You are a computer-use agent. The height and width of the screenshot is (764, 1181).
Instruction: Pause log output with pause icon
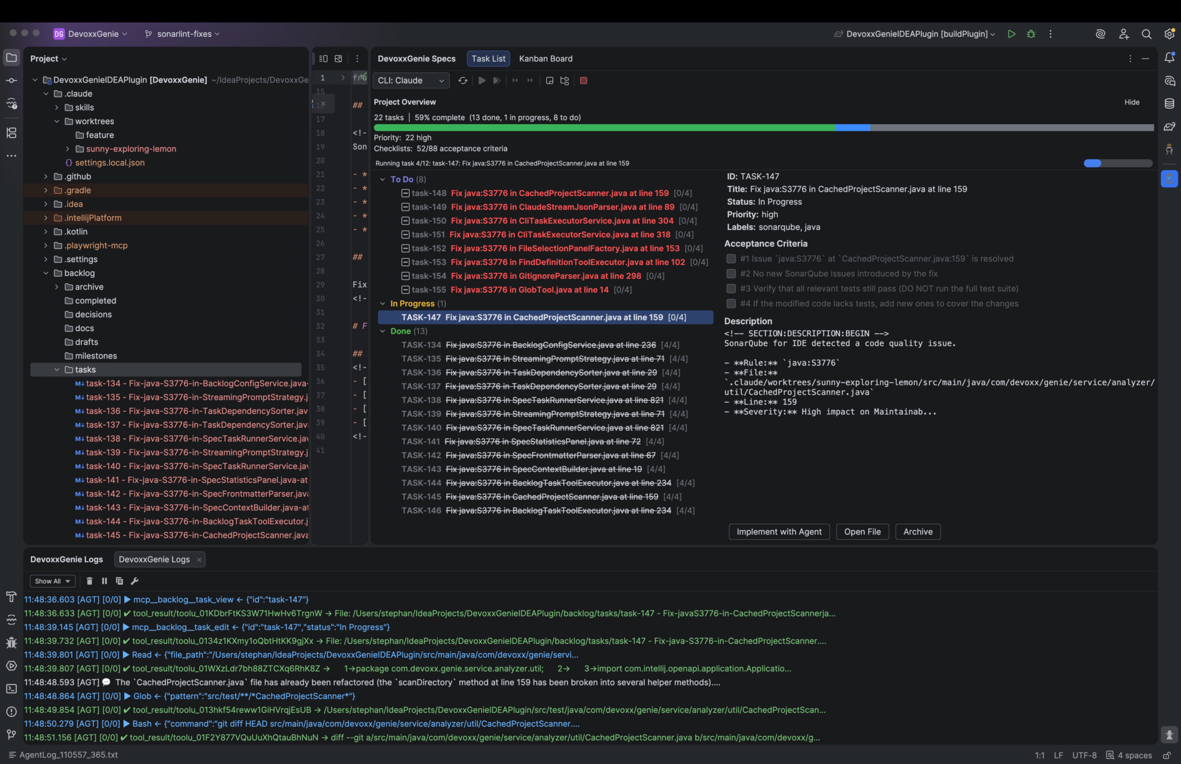point(104,581)
